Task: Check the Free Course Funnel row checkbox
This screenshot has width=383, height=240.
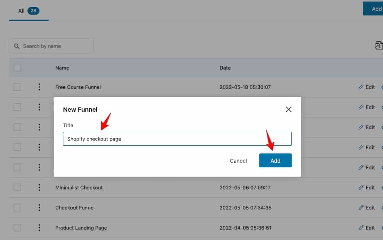Action: click(17, 87)
